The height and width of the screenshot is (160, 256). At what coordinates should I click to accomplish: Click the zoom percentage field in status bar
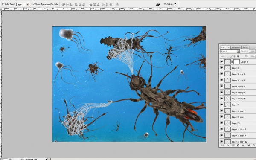[x=3, y=159]
